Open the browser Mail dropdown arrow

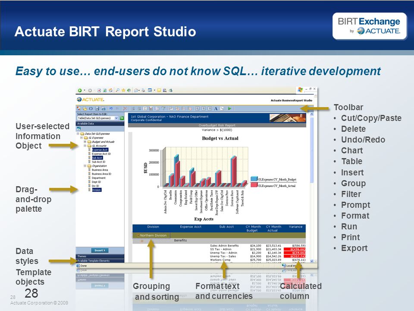139,90
